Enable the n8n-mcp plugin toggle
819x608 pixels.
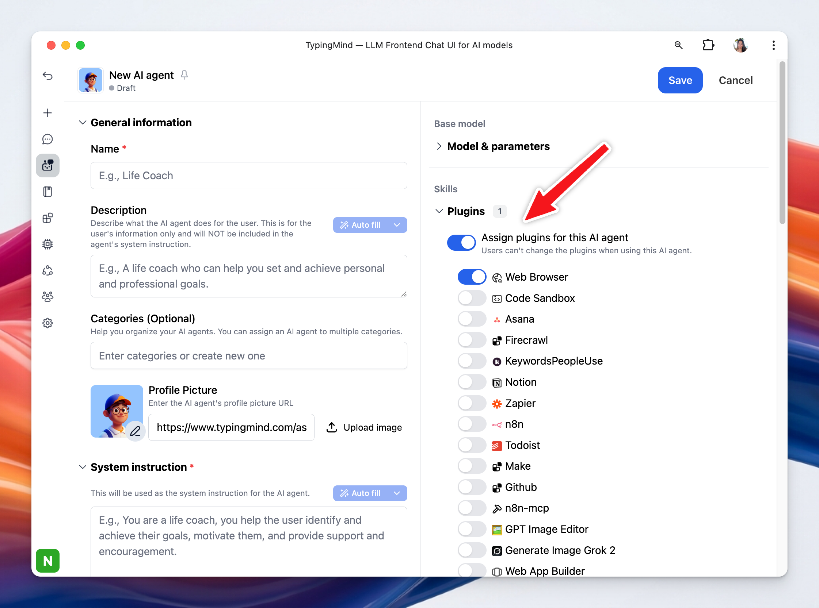click(x=472, y=508)
